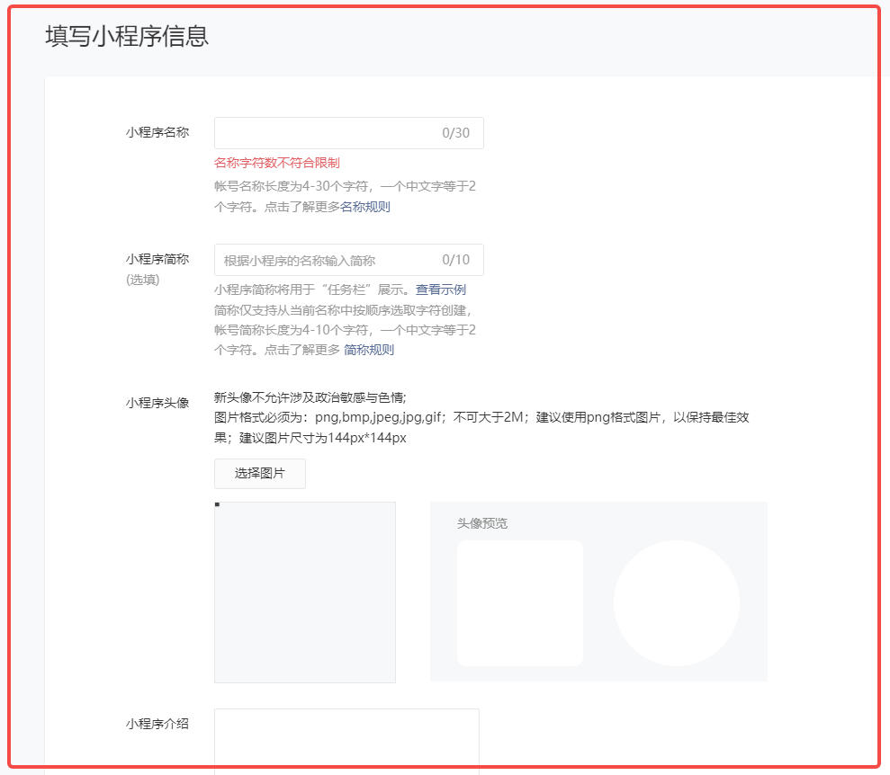
Task: Click the 新头像不允许涉及政治敏感与色情 notice
Action: 310,397
